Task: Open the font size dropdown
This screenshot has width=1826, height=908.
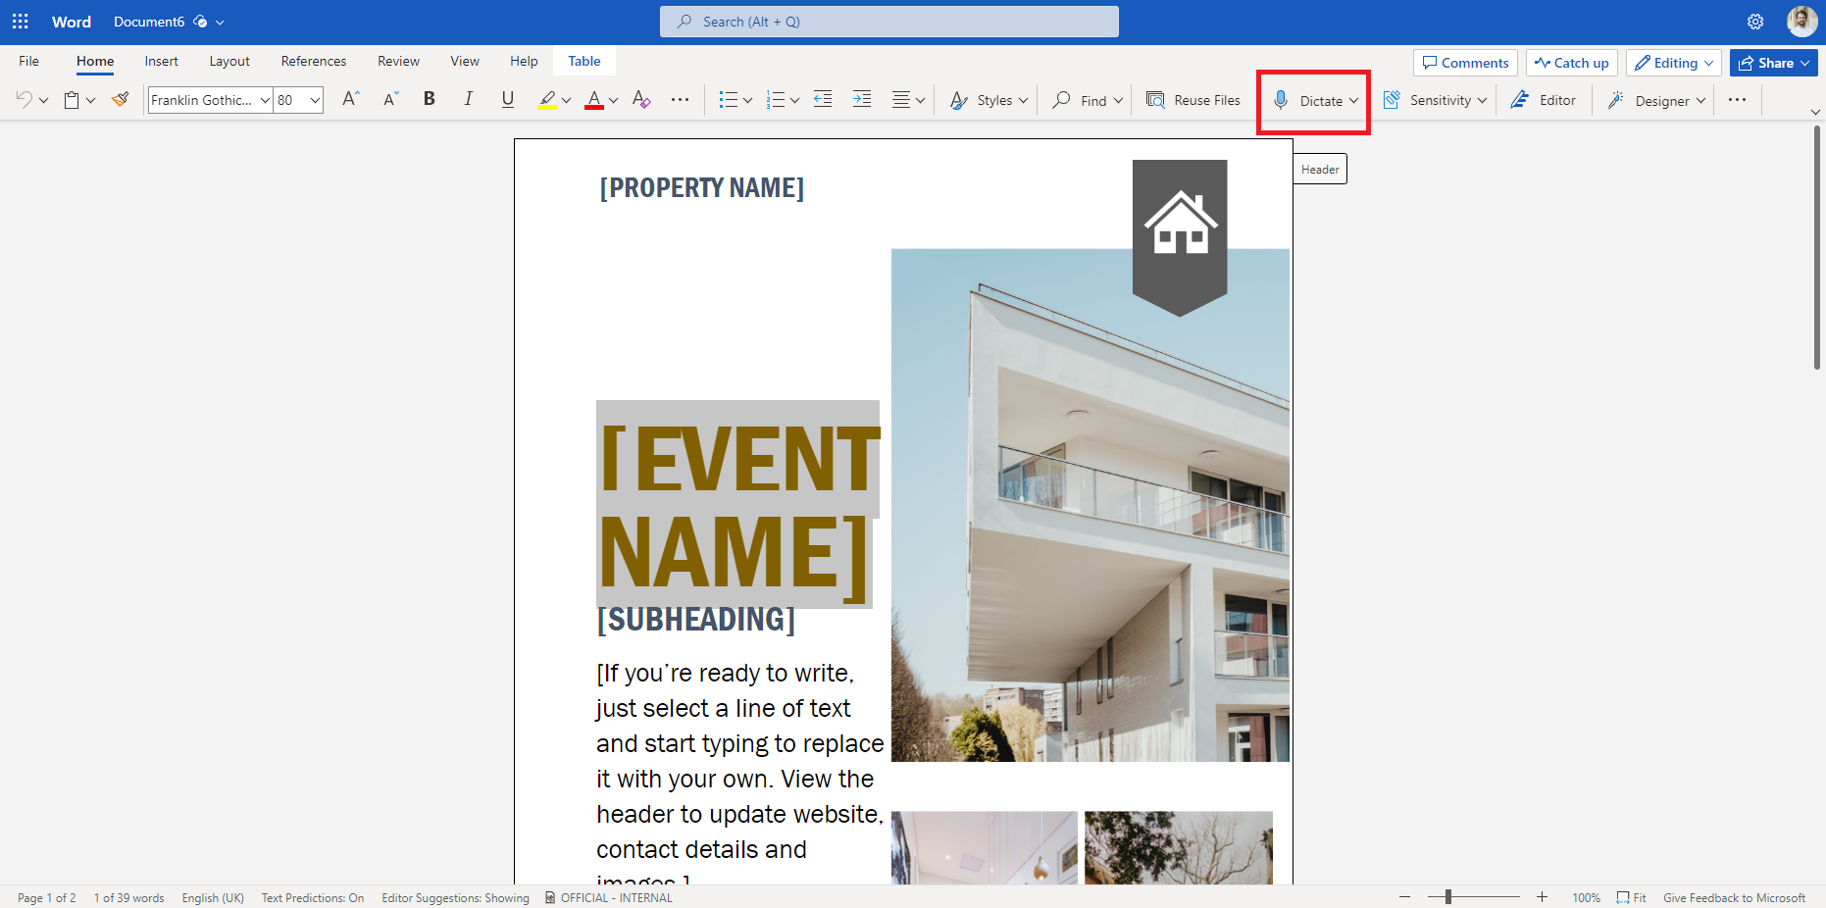Action: pos(314,99)
